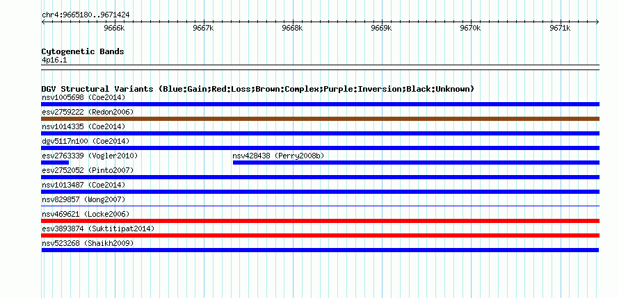Click the nsv469621 (Locke2006) label
The width and height of the screenshot is (619, 298).
click(86, 214)
